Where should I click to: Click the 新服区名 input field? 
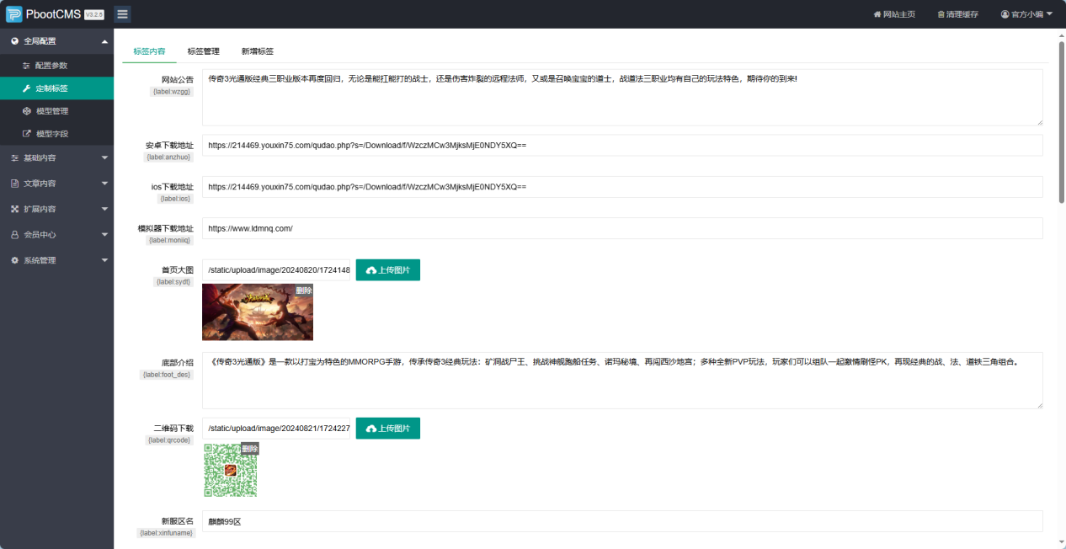click(622, 521)
